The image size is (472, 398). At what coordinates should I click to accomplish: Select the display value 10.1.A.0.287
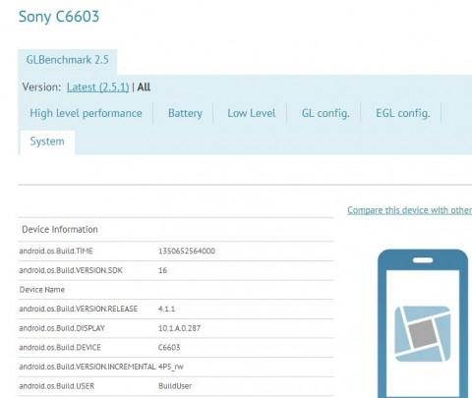(179, 328)
